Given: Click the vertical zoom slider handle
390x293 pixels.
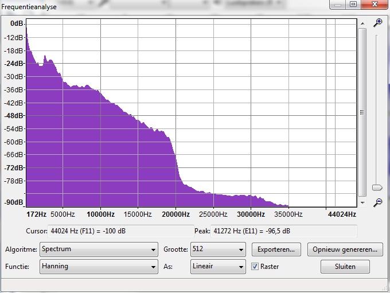Looking at the screenshot, I should point(377,187).
